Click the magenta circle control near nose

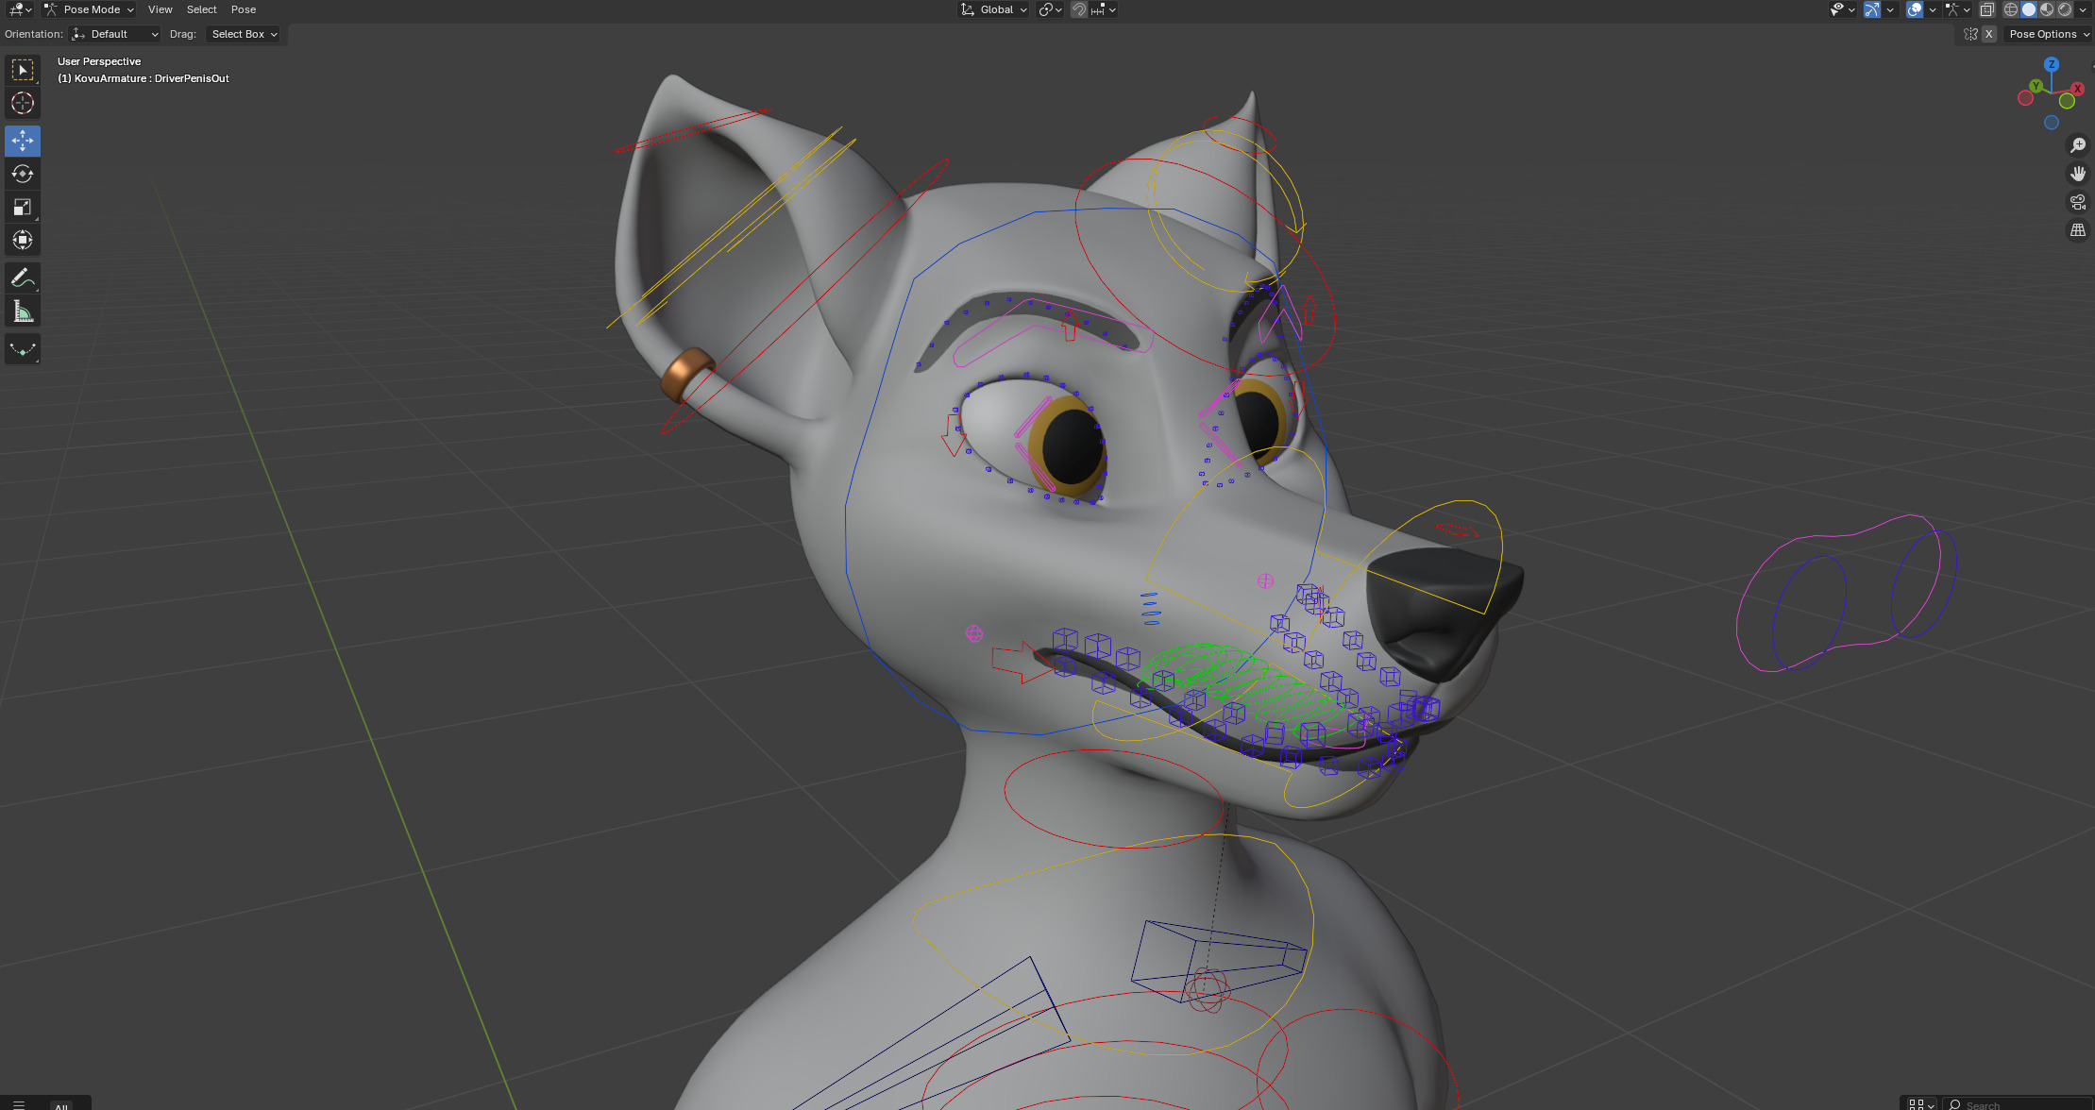pyautogui.click(x=1265, y=580)
